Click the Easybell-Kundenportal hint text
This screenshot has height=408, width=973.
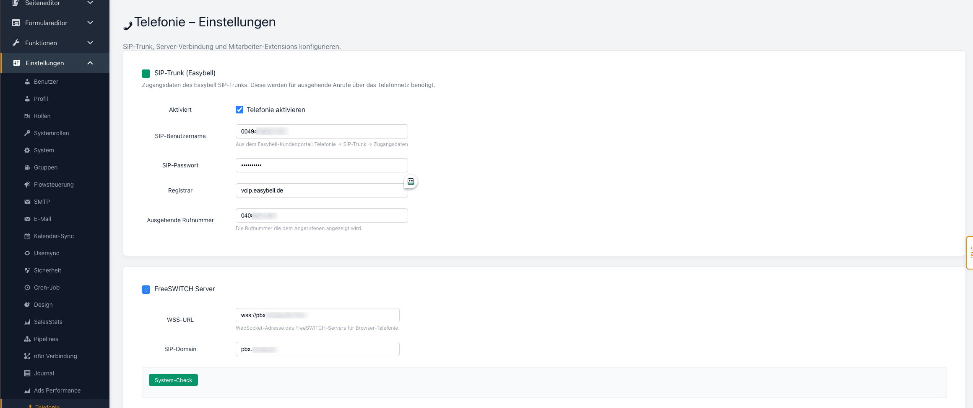322,144
